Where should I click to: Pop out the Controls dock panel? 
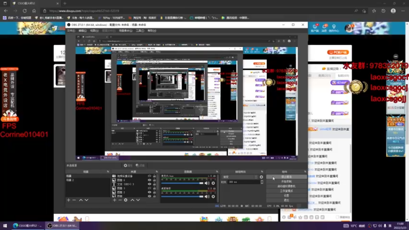305,172
